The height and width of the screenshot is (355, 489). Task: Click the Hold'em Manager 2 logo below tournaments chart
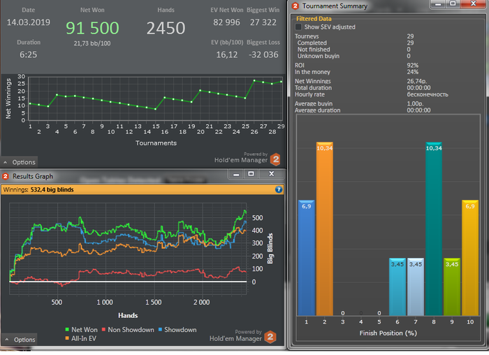(275, 160)
